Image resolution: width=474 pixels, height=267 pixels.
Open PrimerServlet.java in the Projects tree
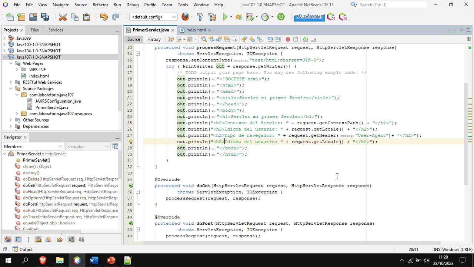tap(52, 108)
